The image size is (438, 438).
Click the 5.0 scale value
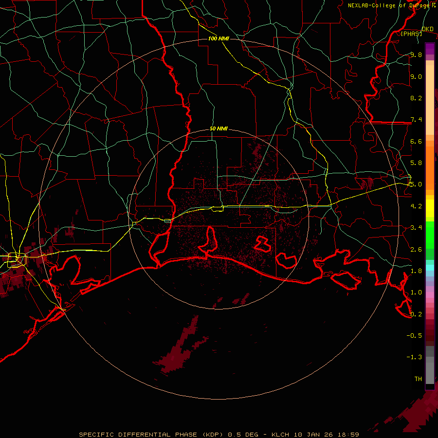pos(416,184)
